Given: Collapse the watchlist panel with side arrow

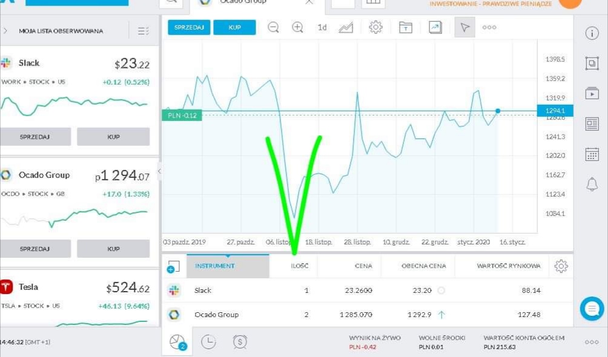Looking at the screenshot, I should (159, 171).
